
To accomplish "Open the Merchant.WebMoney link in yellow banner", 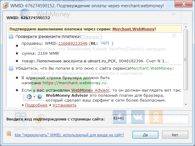I will tap(133, 29).
